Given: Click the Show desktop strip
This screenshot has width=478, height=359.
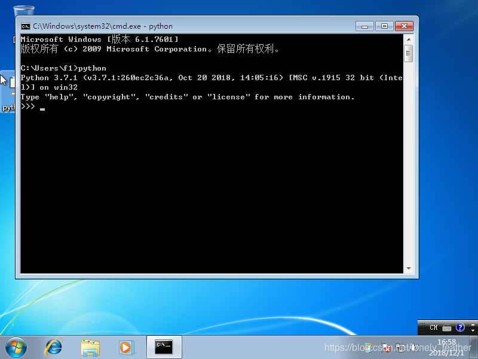Looking at the screenshot, I should point(474,348).
